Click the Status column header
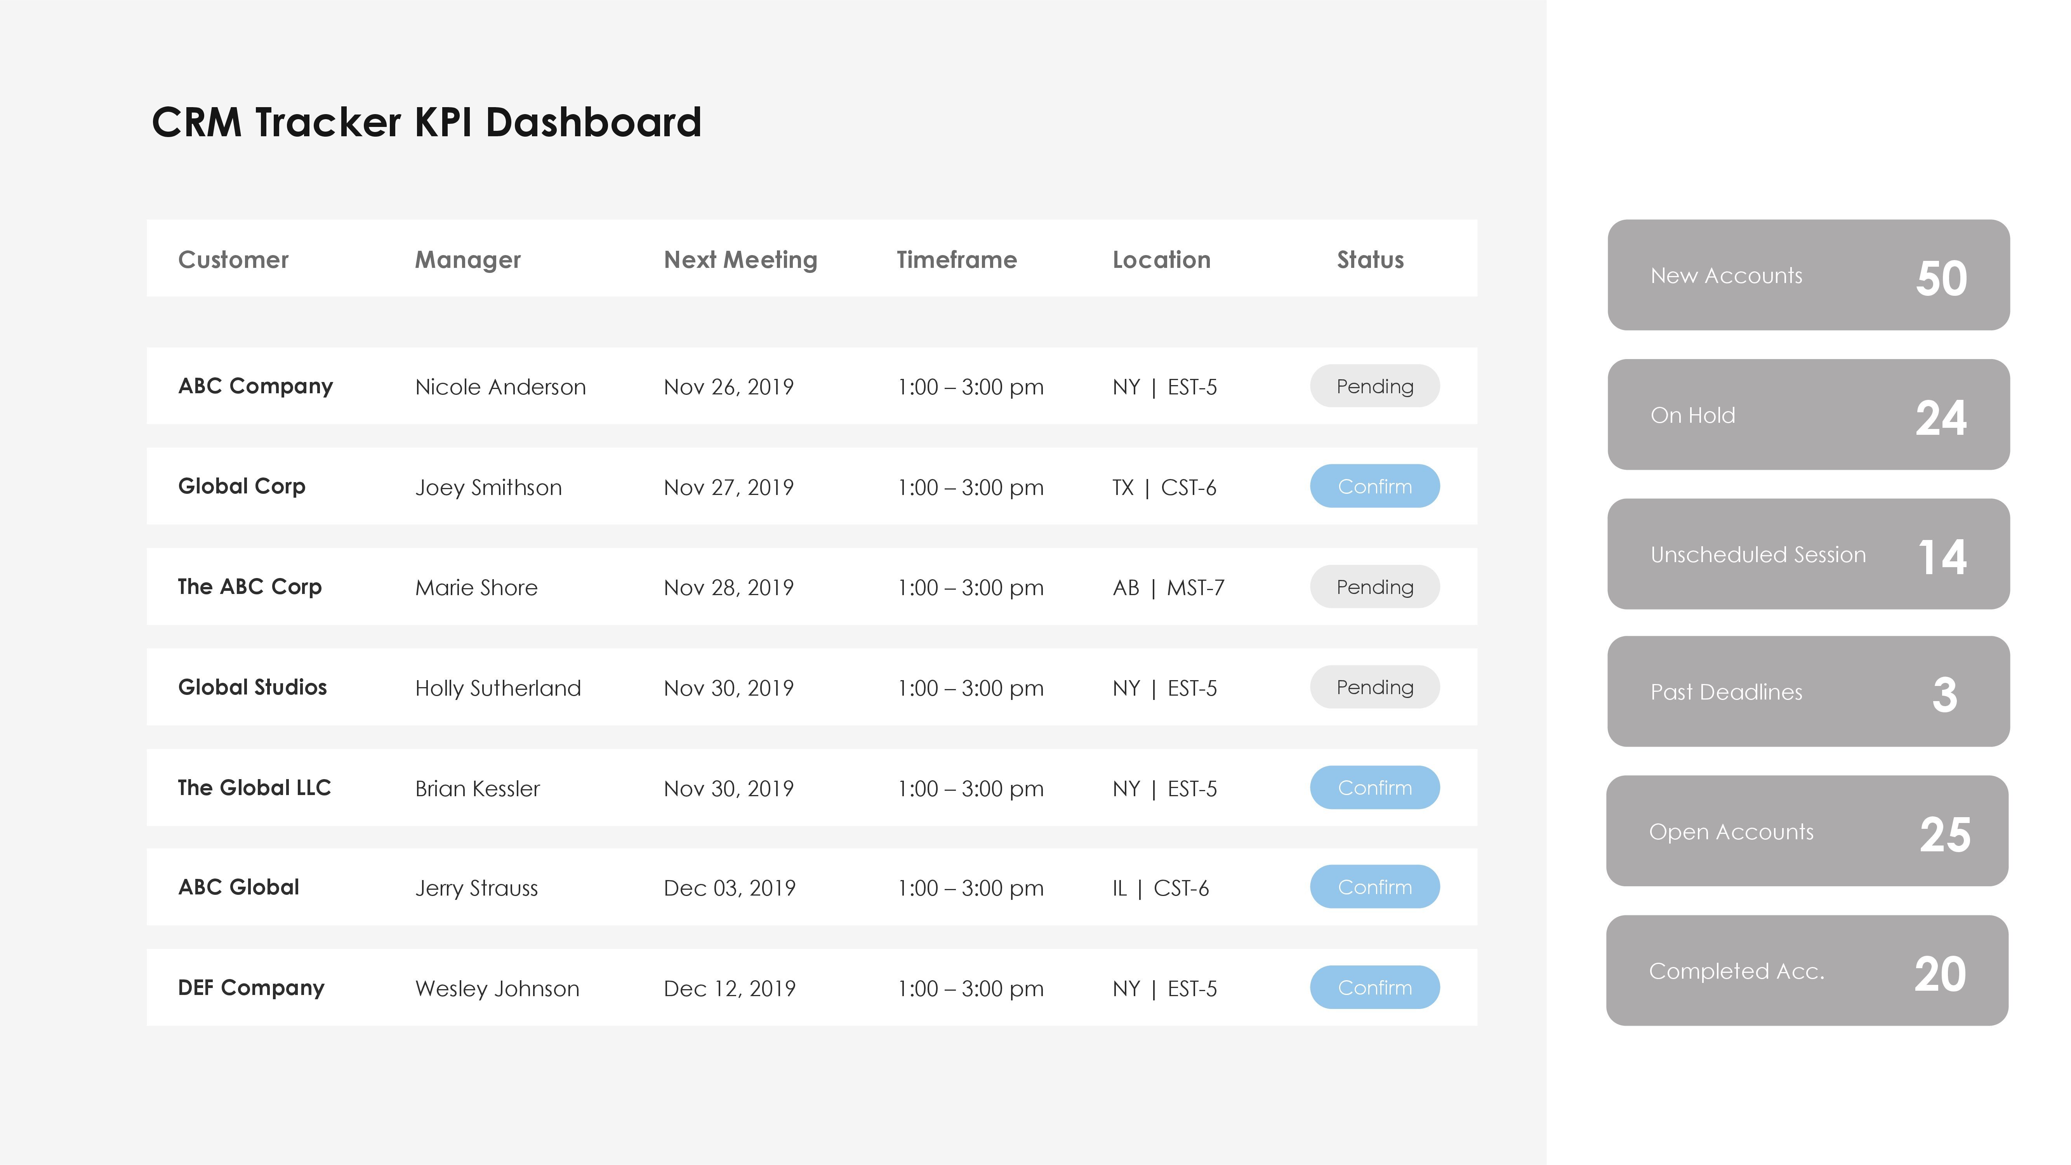 tap(1371, 260)
